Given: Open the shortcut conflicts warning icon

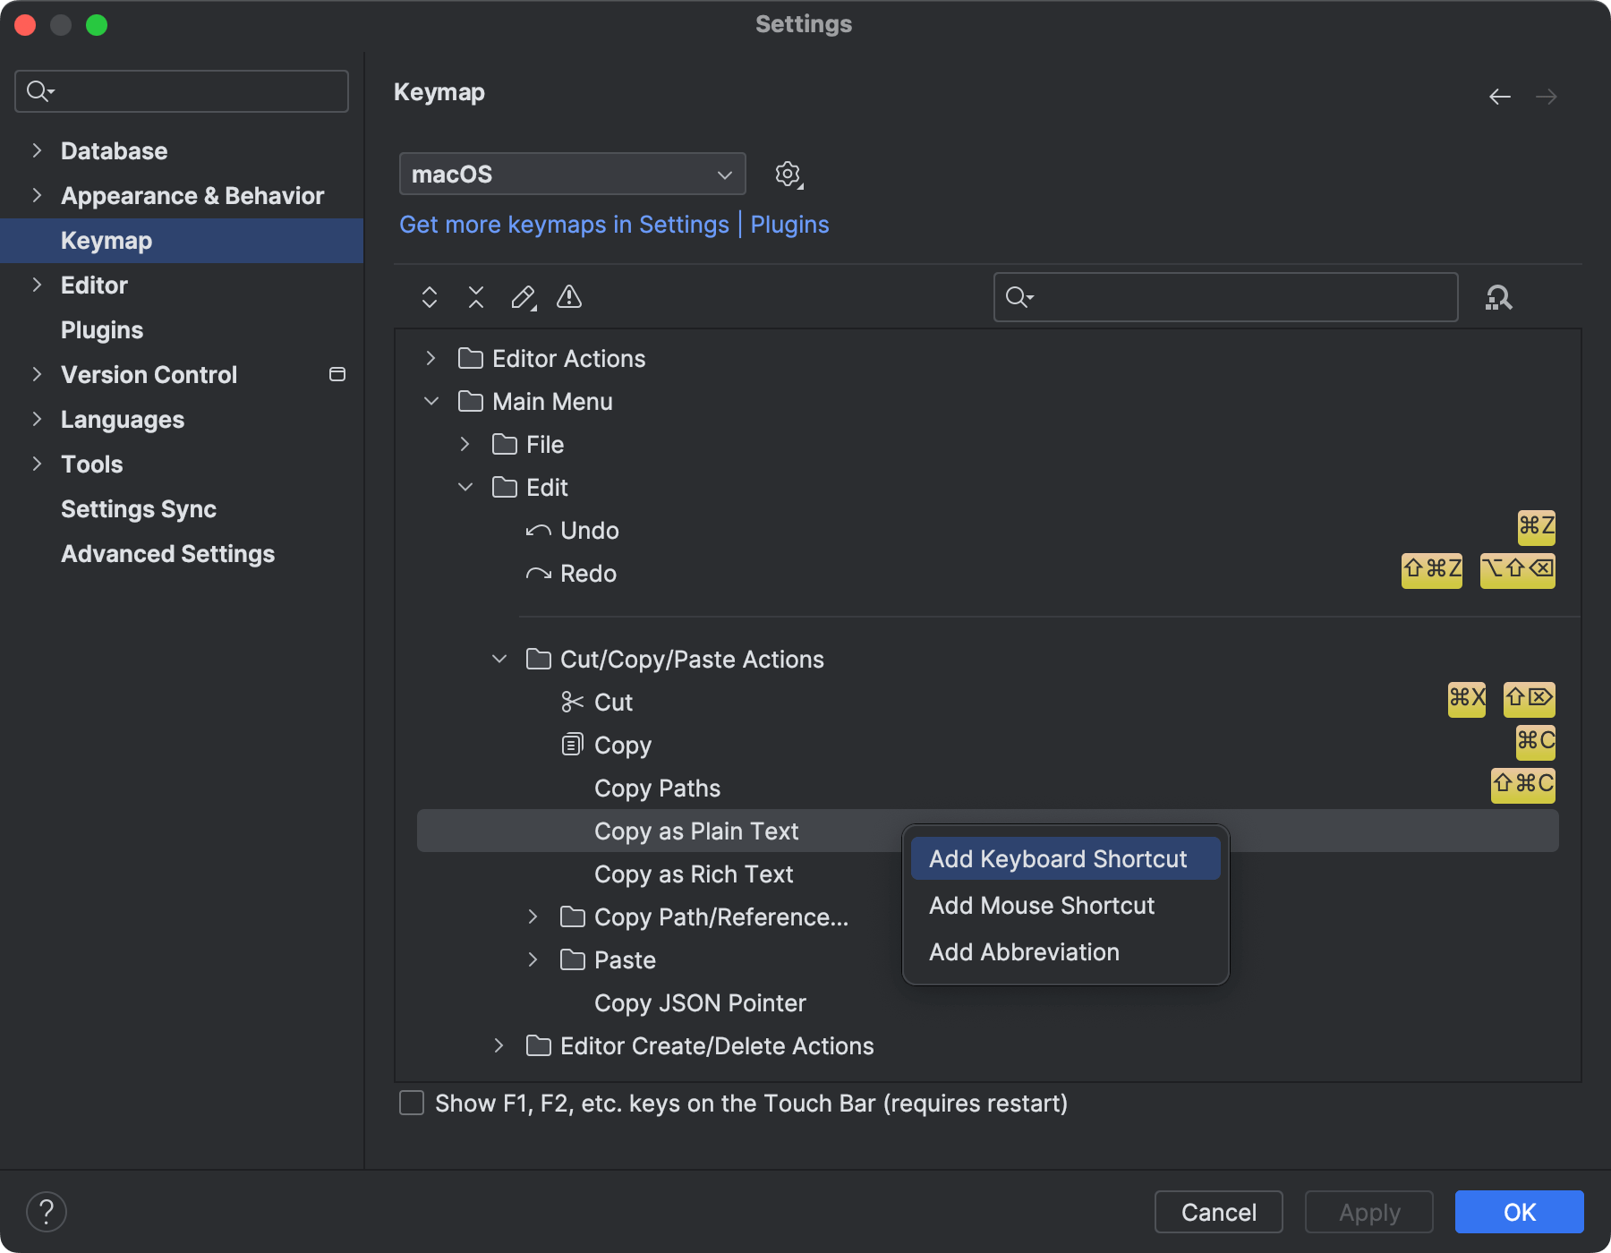Looking at the screenshot, I should coord(569,297).
